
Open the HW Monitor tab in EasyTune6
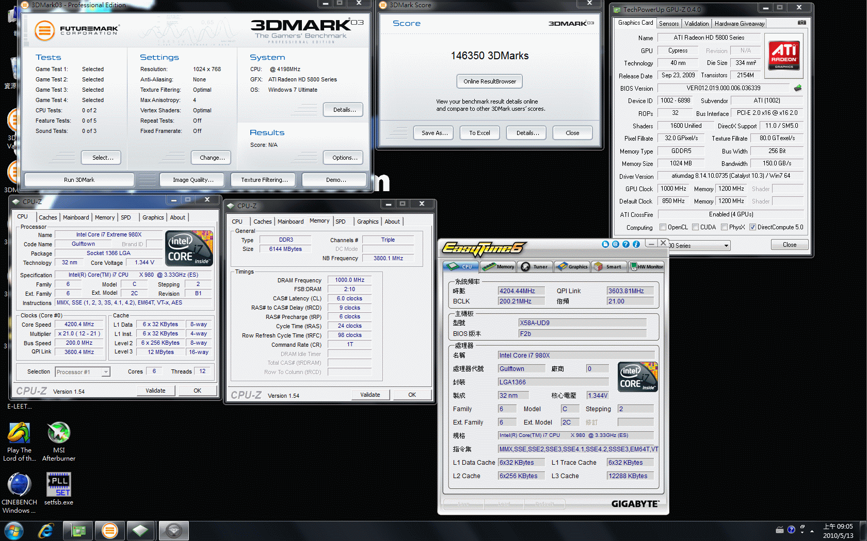647,267
